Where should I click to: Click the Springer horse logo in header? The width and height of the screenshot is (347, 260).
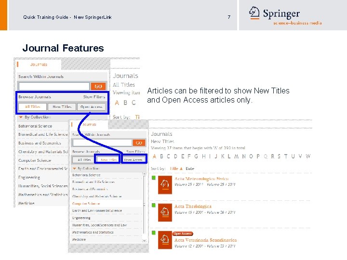click(x=254, y=13)
